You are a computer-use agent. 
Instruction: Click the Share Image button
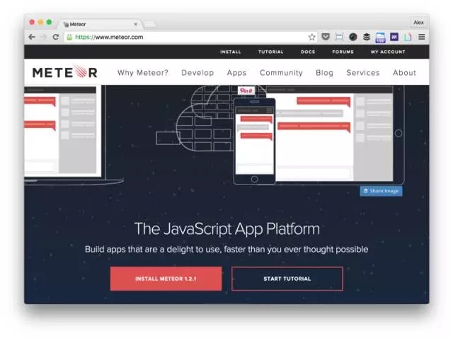(381, 191)
